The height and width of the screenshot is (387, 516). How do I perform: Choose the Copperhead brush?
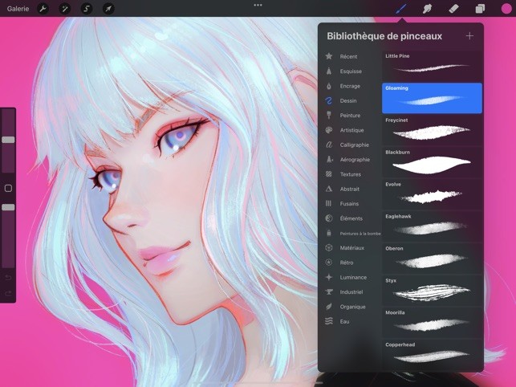pos(432,355)
